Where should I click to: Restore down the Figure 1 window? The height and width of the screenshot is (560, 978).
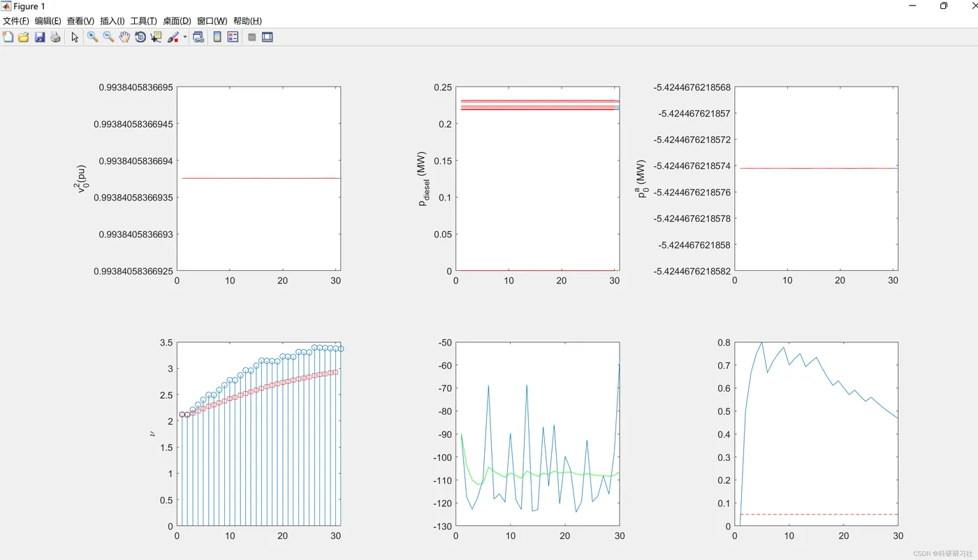point(944,6)
